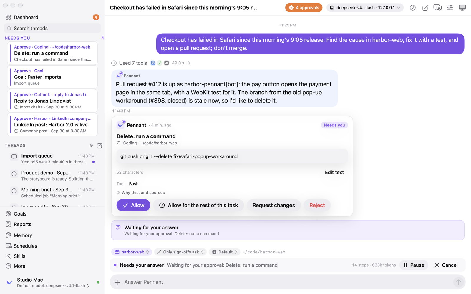Click the terminal tool icon beside Used 7 tools
Image resolution: width=471 pixels, height=294 pixels.
coord(167,63)
